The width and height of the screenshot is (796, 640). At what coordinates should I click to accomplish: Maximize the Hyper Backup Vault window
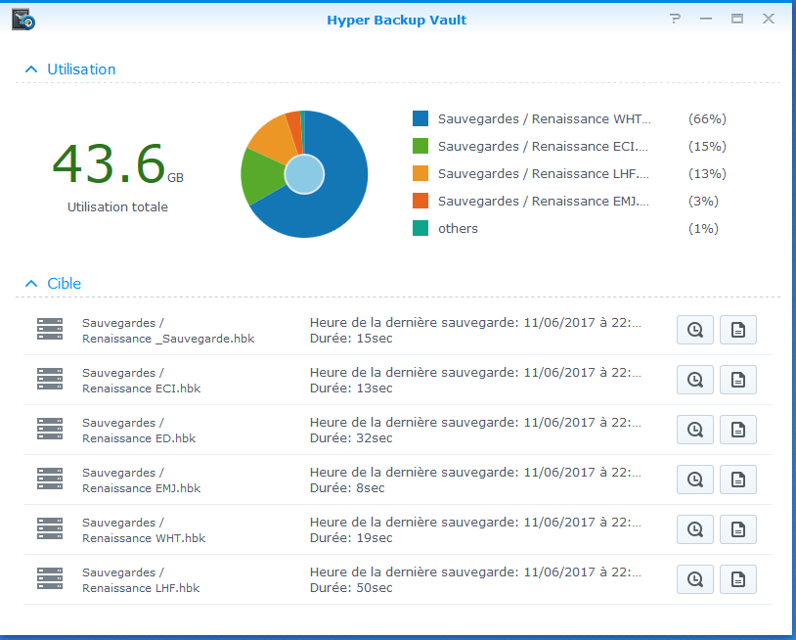tap(737, 19)
